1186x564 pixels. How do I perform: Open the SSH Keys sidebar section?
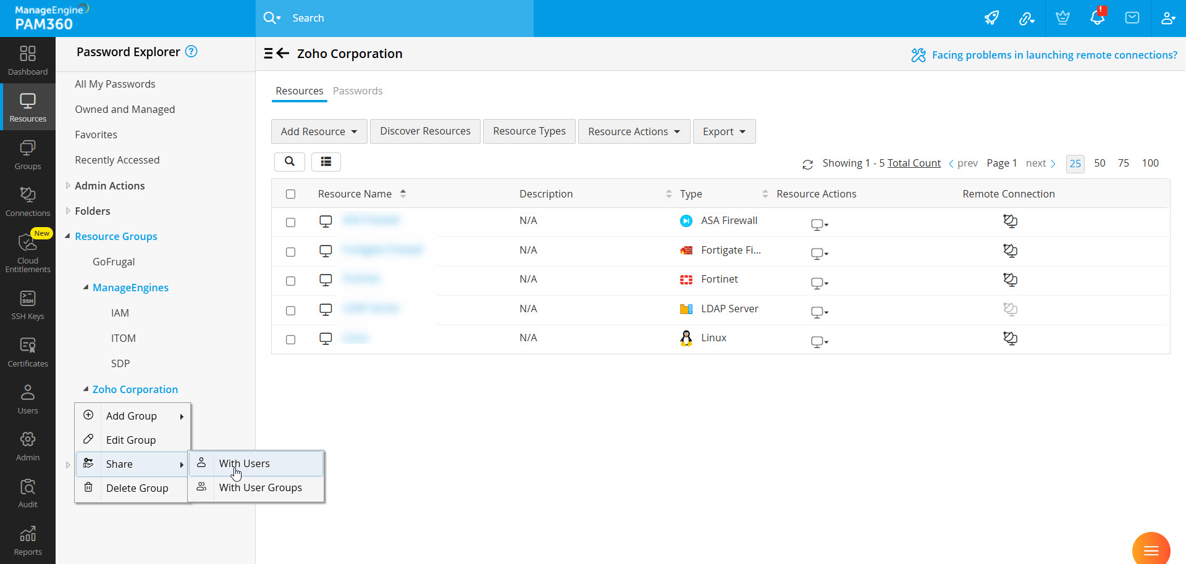click(28, 305)
